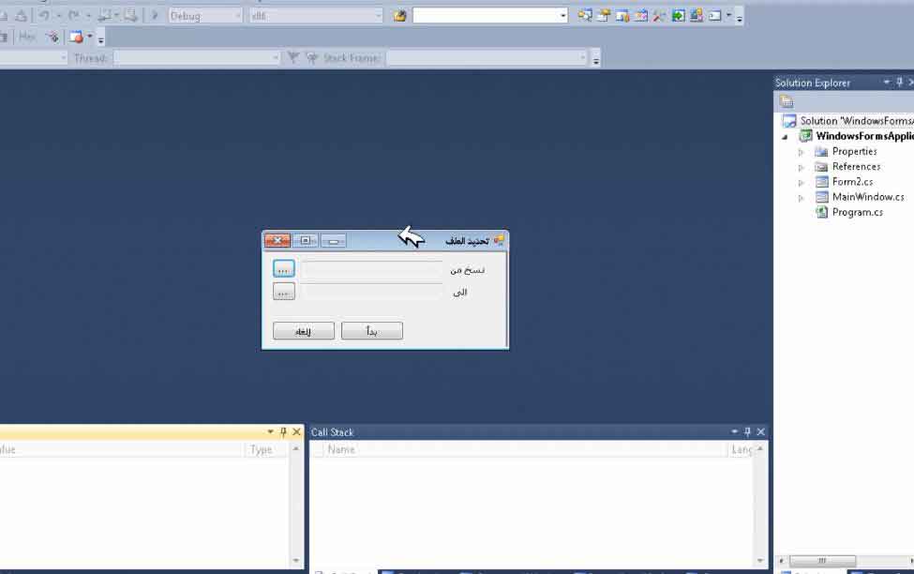Click the Name column header in Call Stack
914x574 pixels.
pyautogui.click(x=341, y=450)
